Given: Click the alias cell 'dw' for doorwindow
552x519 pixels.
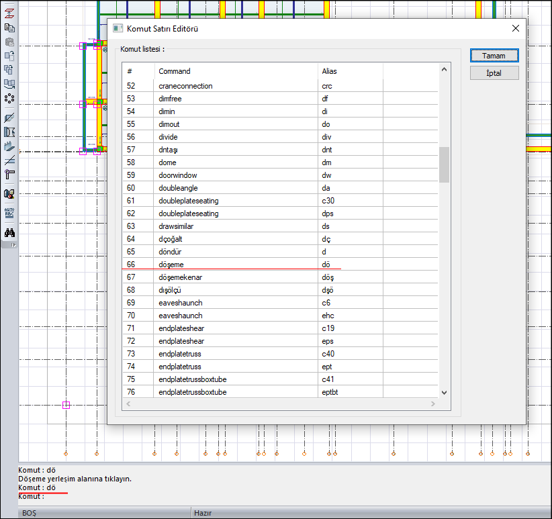Looking at the screenshot, I should (x=326, y=175).
